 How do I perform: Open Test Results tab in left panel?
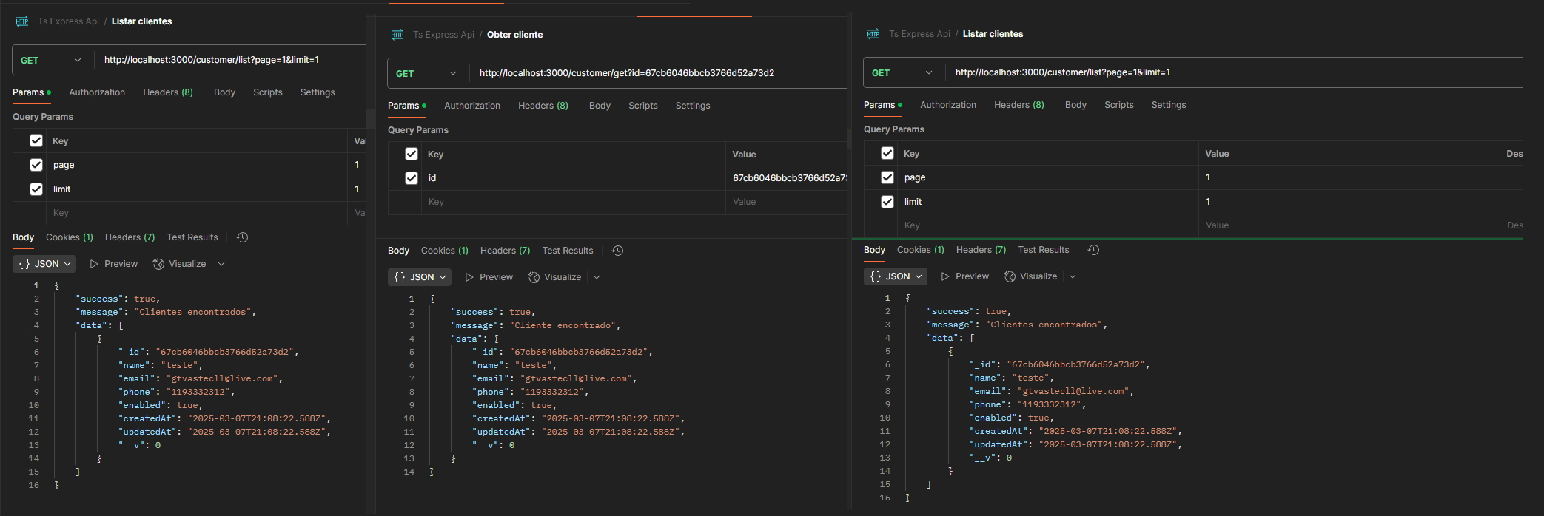click(192, 237)
